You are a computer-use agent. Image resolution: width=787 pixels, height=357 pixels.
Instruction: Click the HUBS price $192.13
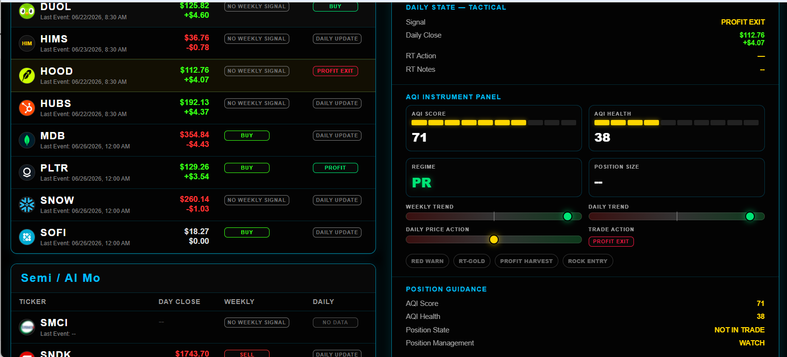tap(194, 102)
